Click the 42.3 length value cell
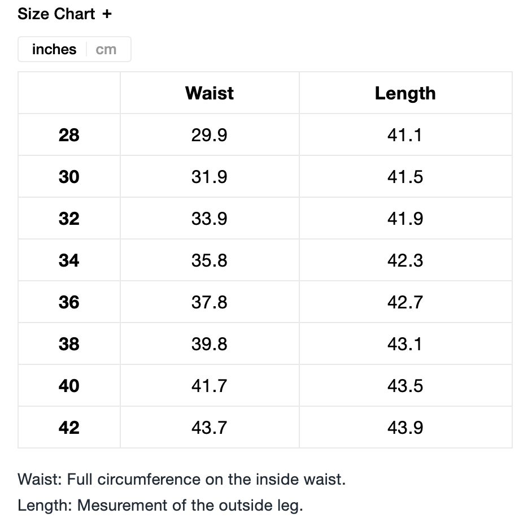The height and width of the screenshot is (531, 532). (x=405, y=260)
